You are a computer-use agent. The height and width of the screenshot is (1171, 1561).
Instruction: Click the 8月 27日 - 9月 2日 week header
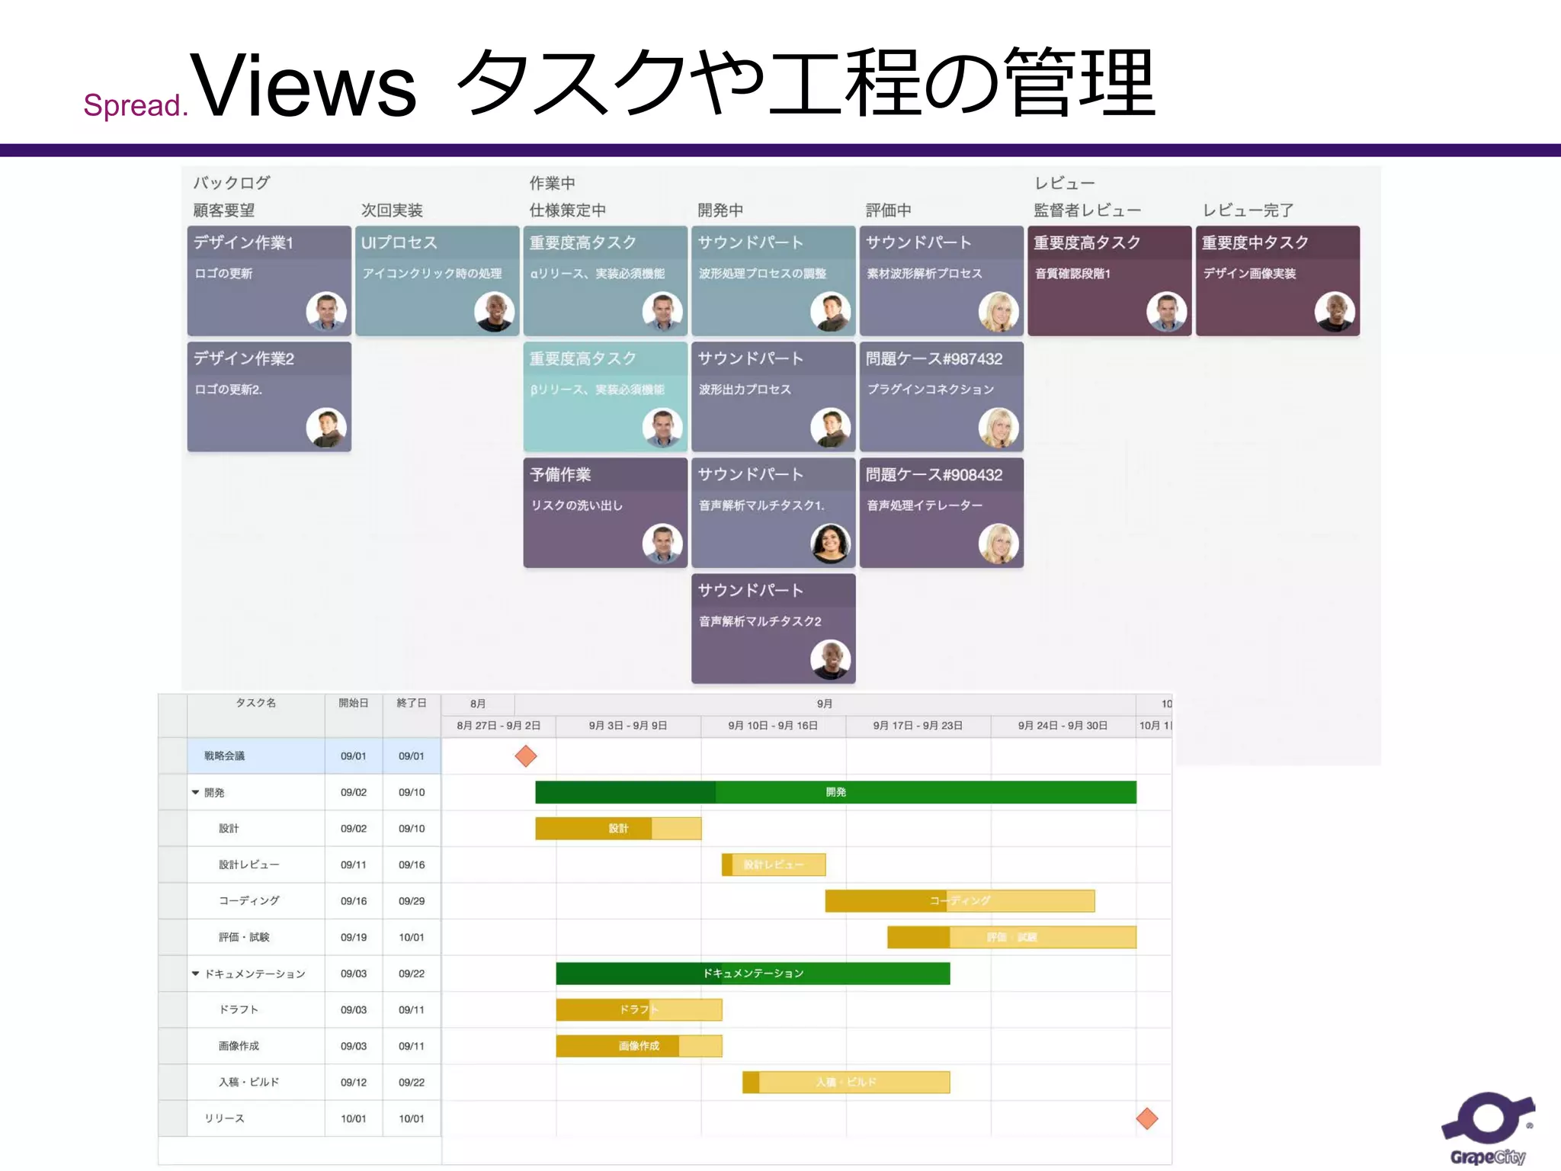coord(498,726)
